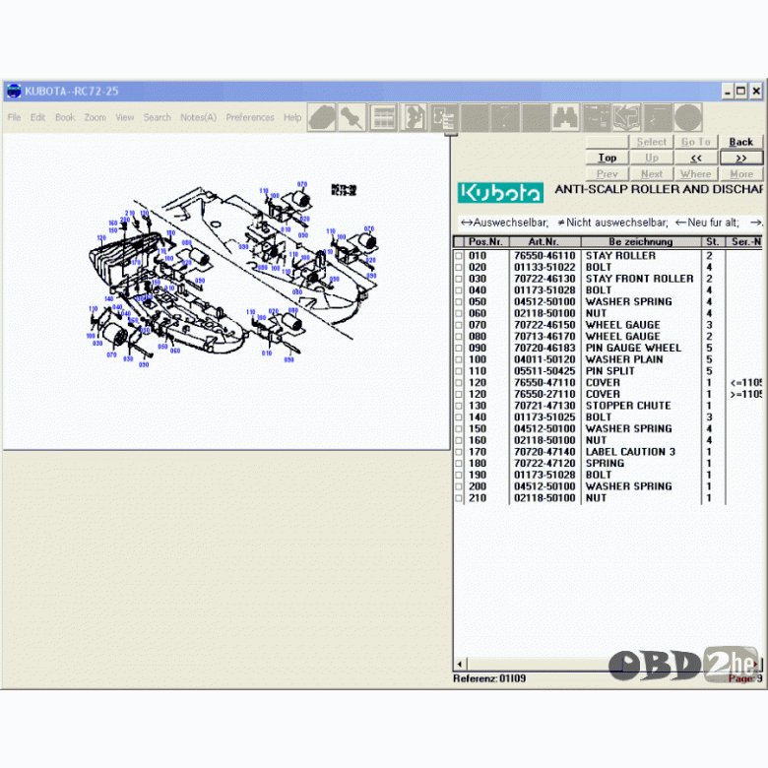Click the pushpin icon in the toolbar
Viewport: 768px width, 768px height.
[352, 117]
